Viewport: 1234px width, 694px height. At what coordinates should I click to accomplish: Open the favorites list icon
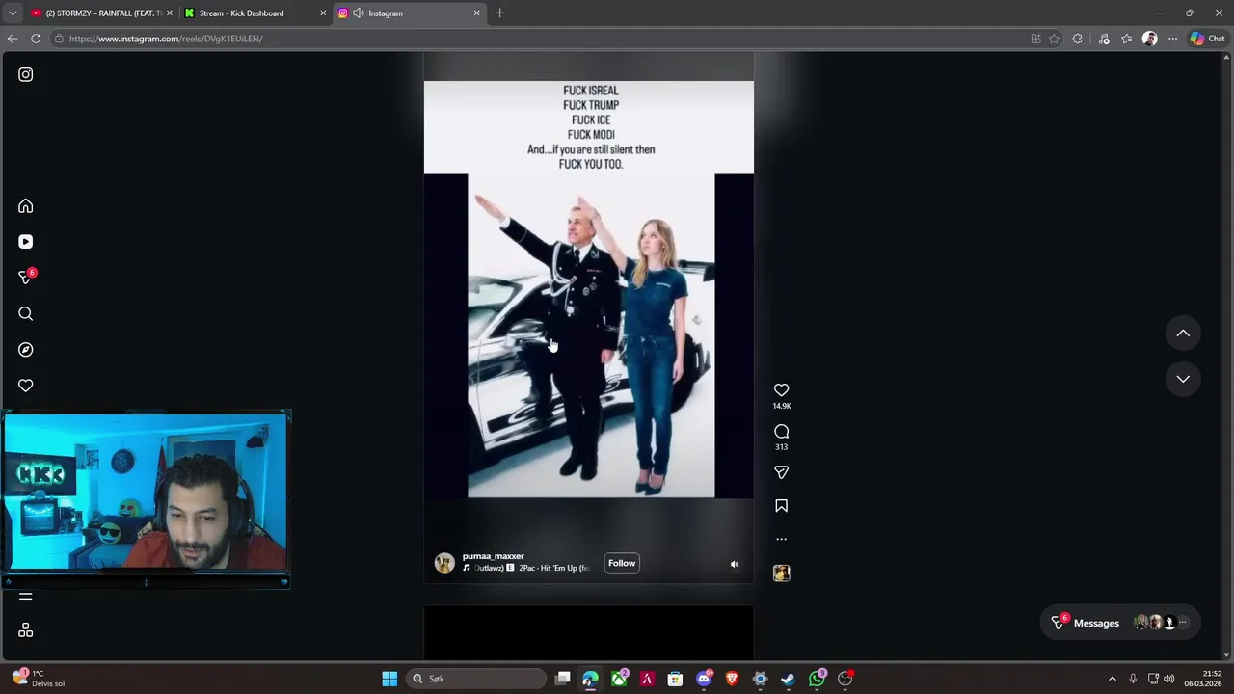1126,39
